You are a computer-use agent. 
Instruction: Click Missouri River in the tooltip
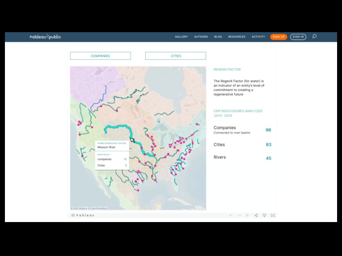coord(107,147)
